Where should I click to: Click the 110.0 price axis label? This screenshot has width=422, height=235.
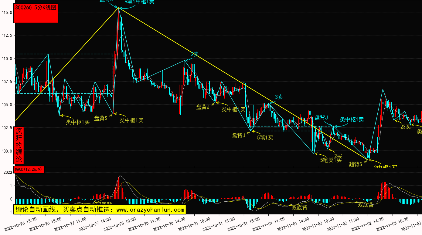(7, 59)
